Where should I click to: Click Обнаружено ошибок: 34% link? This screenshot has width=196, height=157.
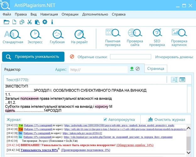(135, 145)
